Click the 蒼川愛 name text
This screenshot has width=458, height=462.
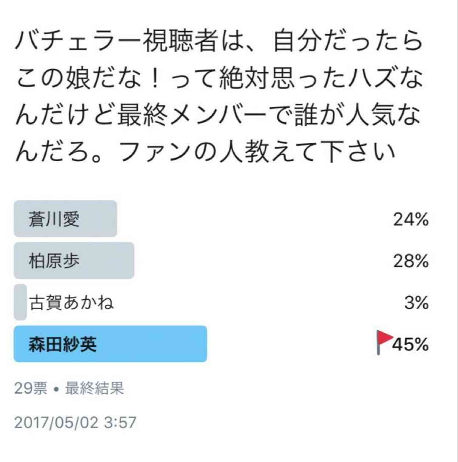tap(54, 219)
